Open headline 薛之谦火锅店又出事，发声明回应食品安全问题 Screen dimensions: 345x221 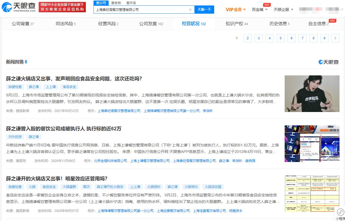tap(74, 79)
